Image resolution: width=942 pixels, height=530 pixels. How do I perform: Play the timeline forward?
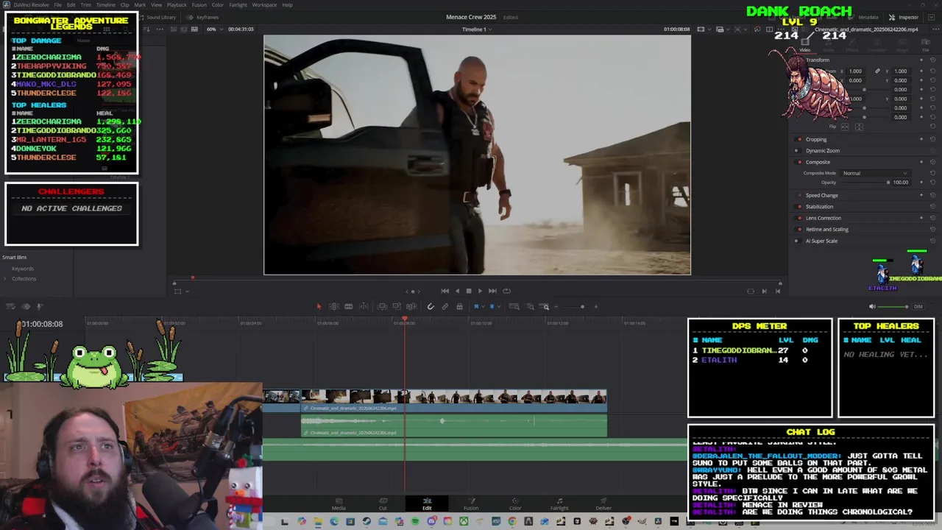pyautogui.click(x=480, y=291)
